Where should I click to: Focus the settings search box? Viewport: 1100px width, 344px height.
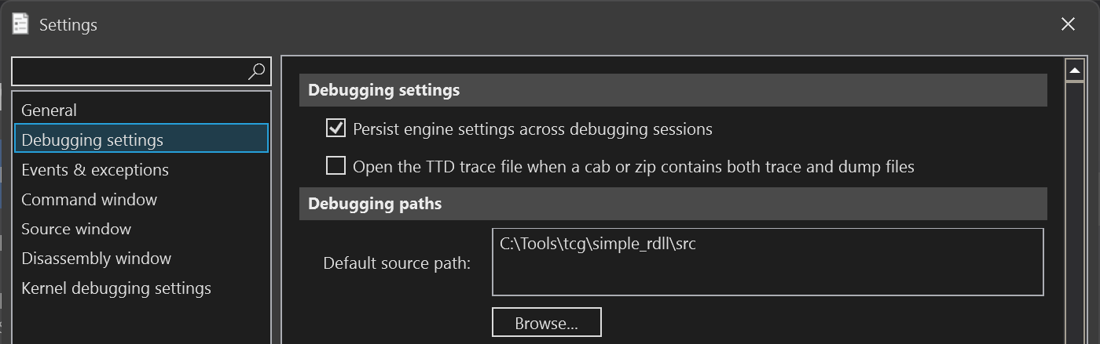pyautogui.click(x=130, y=71)
